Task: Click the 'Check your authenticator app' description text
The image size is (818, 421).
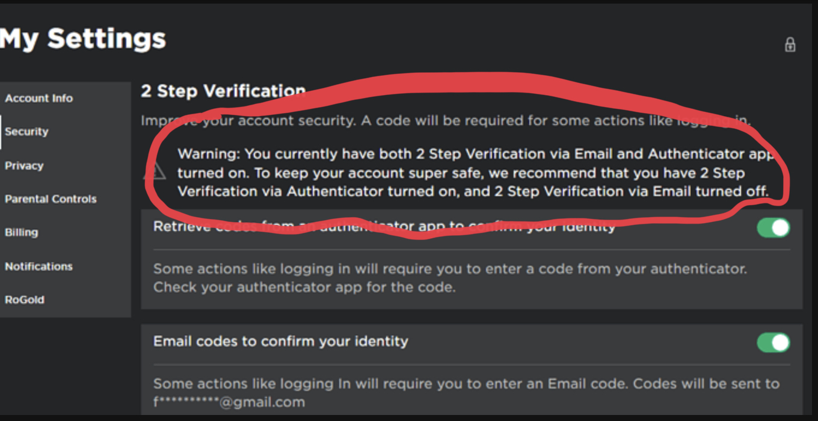Action: [x=304, y=287]
